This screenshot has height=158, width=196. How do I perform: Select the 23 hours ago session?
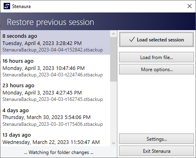tap(55, 92)
